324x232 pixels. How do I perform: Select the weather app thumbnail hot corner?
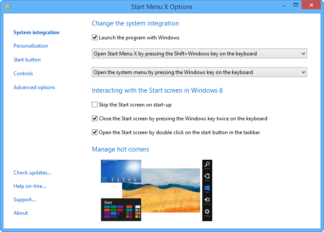[x=121, y=171]
